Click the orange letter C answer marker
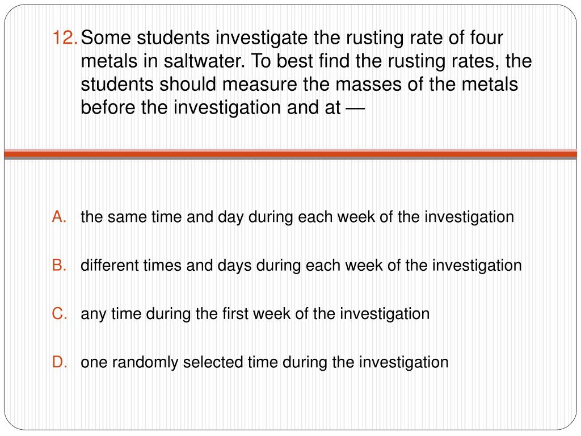Screen dimensions: 581x436 [60, 313]
